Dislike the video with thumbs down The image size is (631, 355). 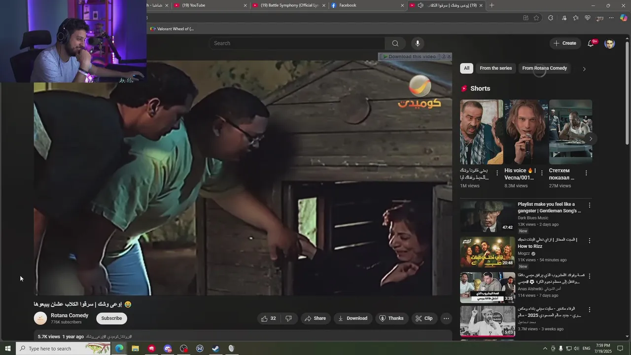(289, 319)
